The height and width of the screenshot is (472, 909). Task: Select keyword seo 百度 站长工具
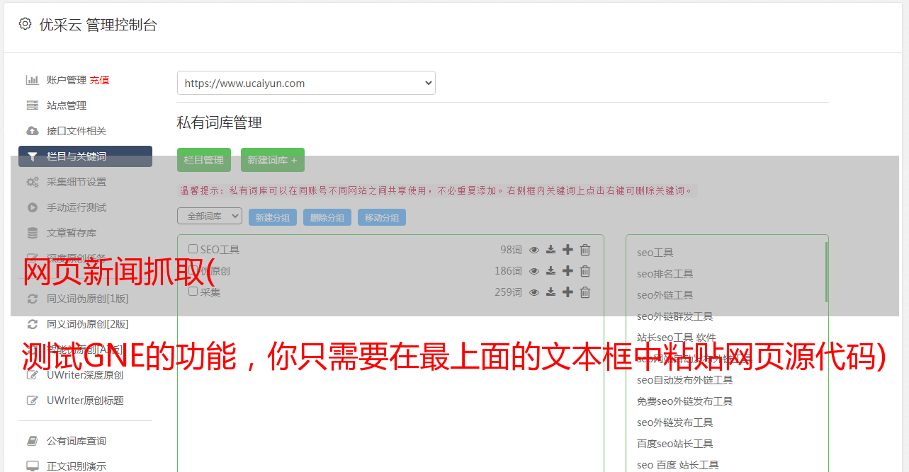point(678,465)
